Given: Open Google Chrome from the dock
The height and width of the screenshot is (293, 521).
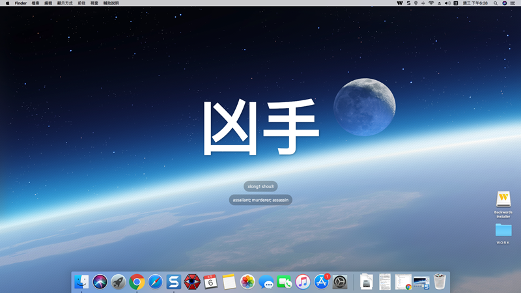Looking at the screenshot, I should coord(137,281).
